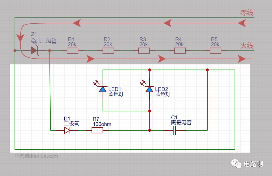Click the '零线' neutral line label
This screenshot has width=272, height=176.
pos(247,12)
